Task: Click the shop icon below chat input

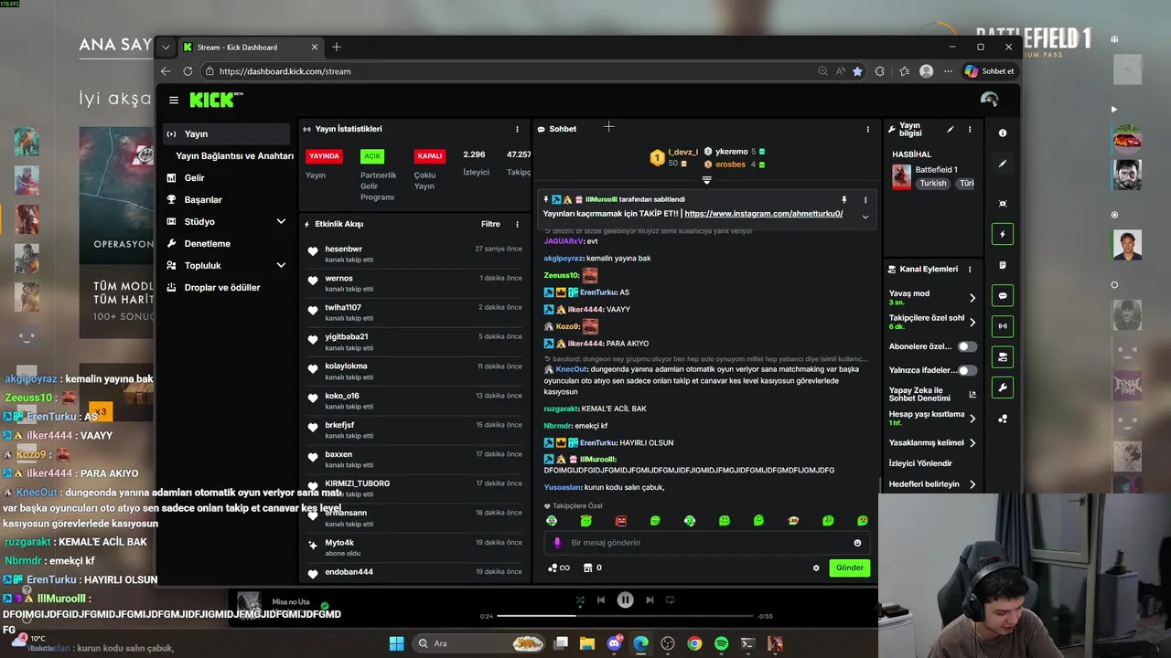Action: click(588, 568)
